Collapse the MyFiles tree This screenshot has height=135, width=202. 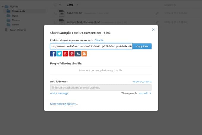(x=3, y=6)
